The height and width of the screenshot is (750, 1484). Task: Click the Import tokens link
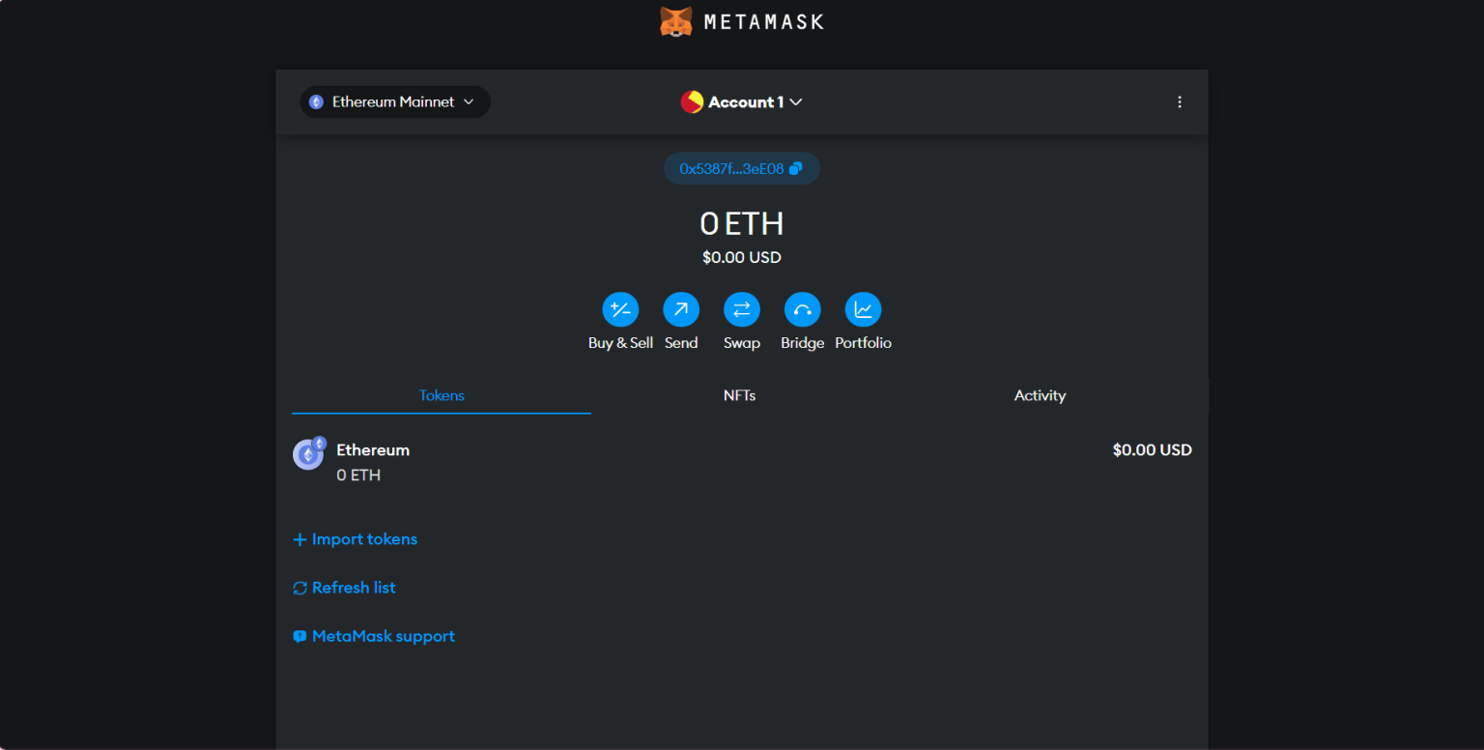[x=355, y=538]
